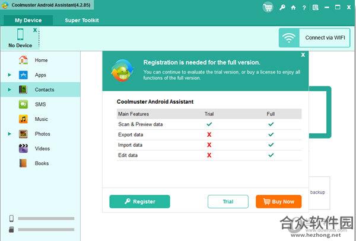Click the Trial checkmark for Scan & Preview
Image resolution: width=356 pixels, height=241 pixels.
pyautogui.click(x=209, y=124)
